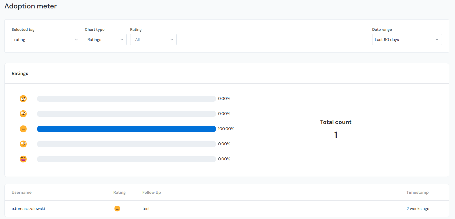Click the empty angry rating bar
Image resolution: width=455 pixels, height=219 pixels.
coord(126,99)
